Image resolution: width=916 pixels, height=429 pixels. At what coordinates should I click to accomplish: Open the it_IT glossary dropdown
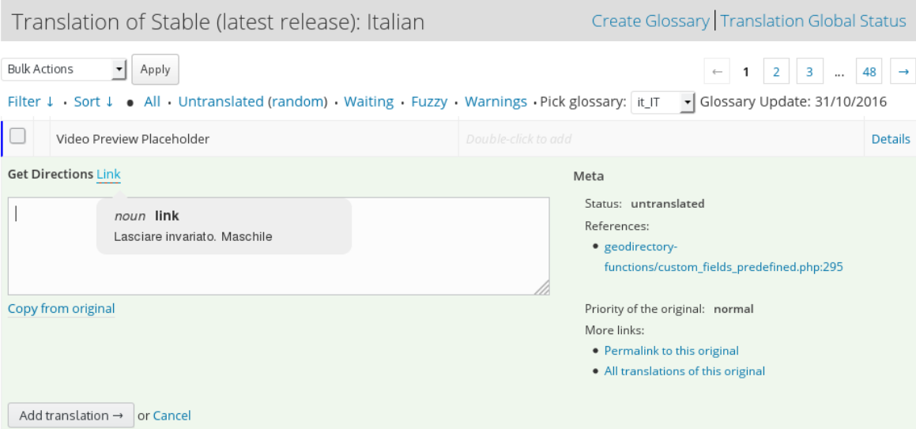coord(663,102)
